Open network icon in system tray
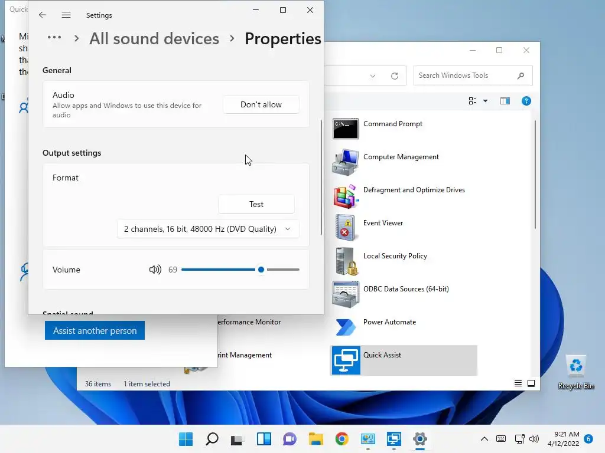605x453 pixels. click(x=520, y=439)
